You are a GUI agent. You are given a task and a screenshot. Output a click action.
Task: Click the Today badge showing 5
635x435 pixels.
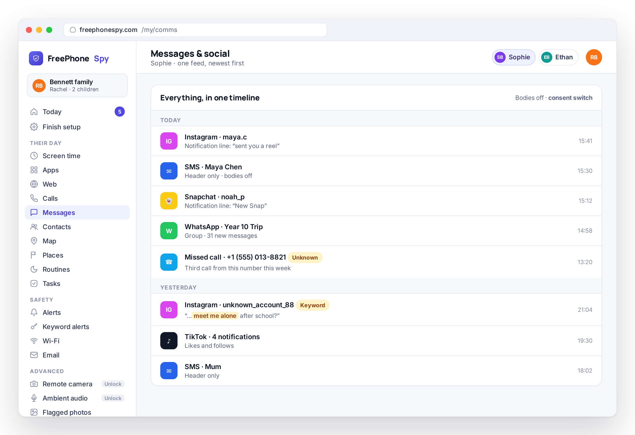tap(120, 112)
